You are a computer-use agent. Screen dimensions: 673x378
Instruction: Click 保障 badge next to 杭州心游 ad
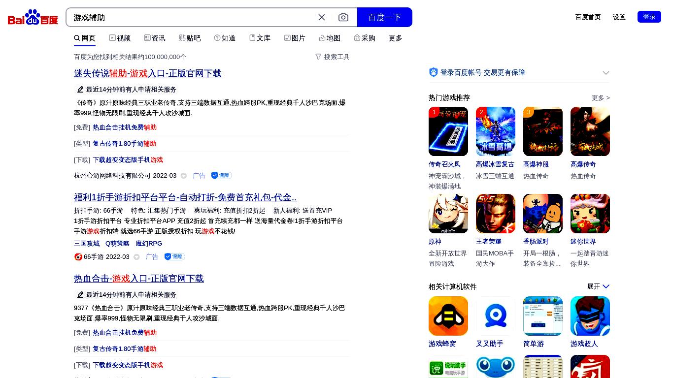point(221,175)
